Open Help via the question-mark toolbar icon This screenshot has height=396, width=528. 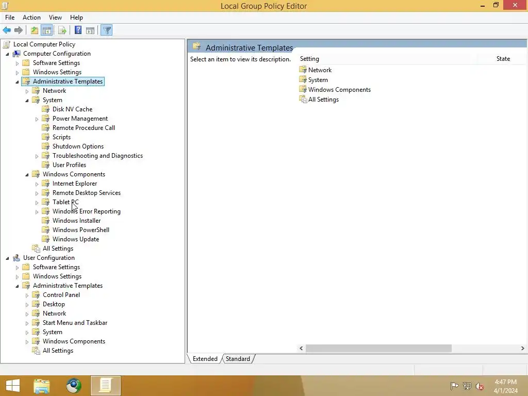pos(78,30)
